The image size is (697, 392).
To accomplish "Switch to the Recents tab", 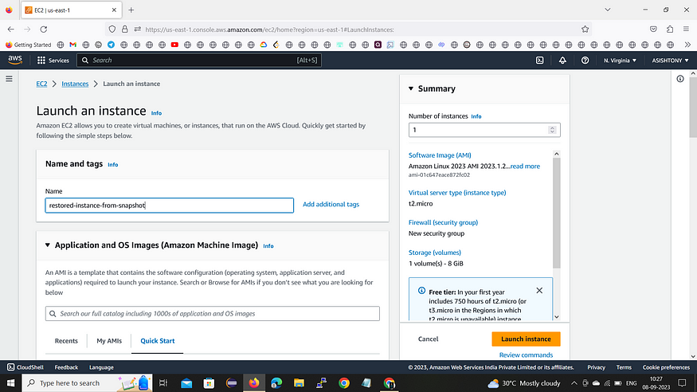I will coord(66,341).
